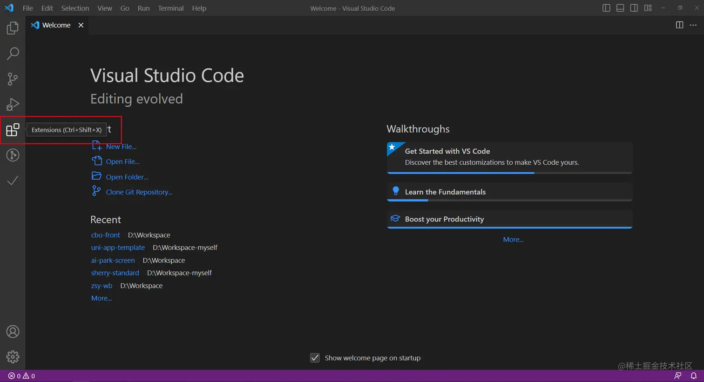This screenshot has height=382, width=704.
Task: Click the Boost your Productivity cap icon
Action: pyautogui.click(x=395, y=218)
